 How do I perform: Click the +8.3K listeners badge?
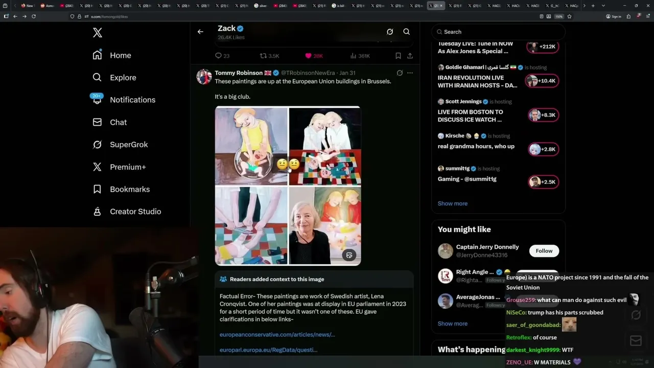(543, 115)
